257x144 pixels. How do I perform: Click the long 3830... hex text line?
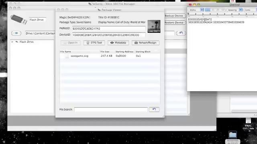click(216, 22)
